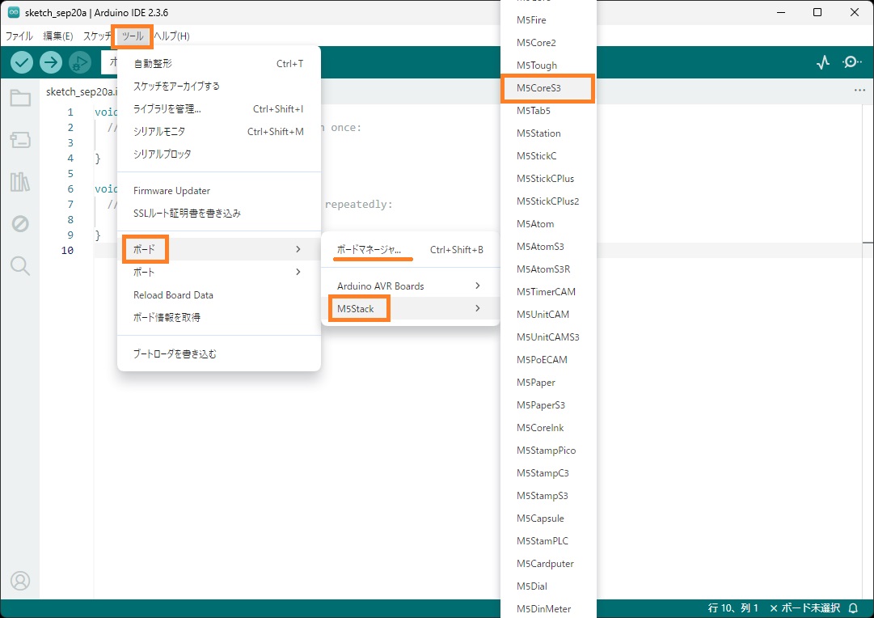Select M5CoreS3 from board list
Screen dimensions: 874x618
(x=547, y=88)
